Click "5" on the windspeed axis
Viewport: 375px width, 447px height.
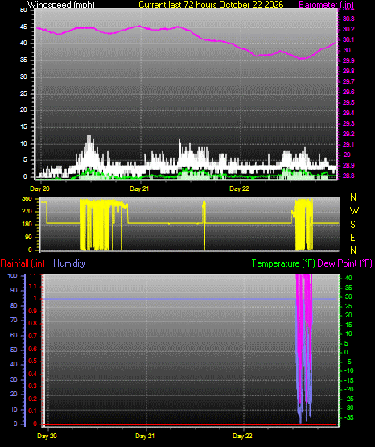tap(25, 159)
